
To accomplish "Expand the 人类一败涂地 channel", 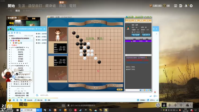I will pyautogui.click(x=10, y=50).
